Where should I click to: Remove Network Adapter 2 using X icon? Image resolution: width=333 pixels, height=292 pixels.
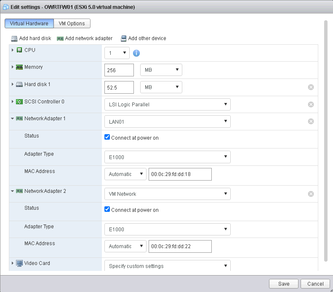tap(311, 194)
